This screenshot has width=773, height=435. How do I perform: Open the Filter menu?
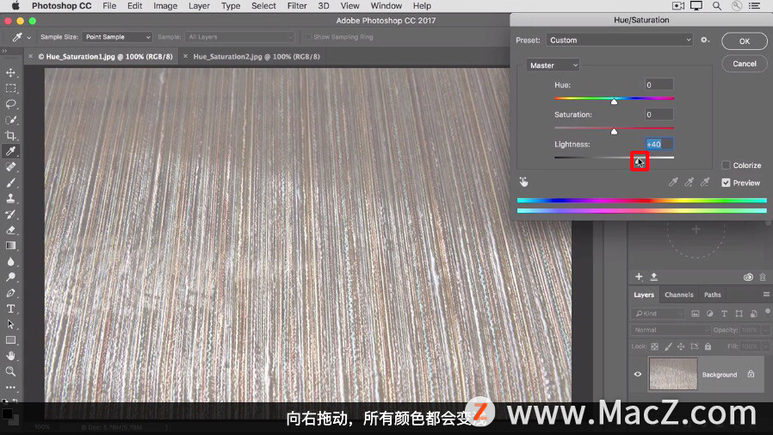click(297, 6)
